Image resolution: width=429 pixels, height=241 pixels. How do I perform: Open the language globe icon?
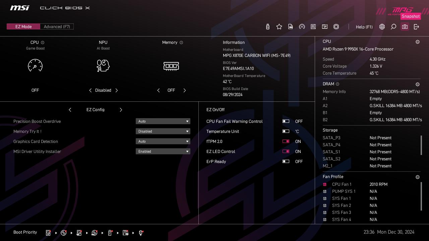click(x=382, y=27)
